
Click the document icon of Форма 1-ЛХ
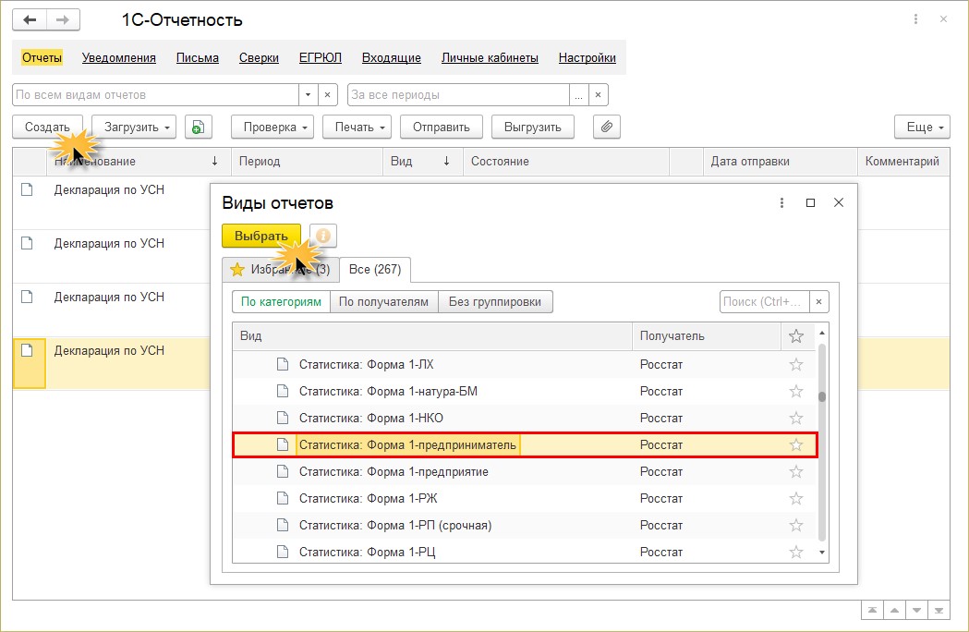pos(283,364)
